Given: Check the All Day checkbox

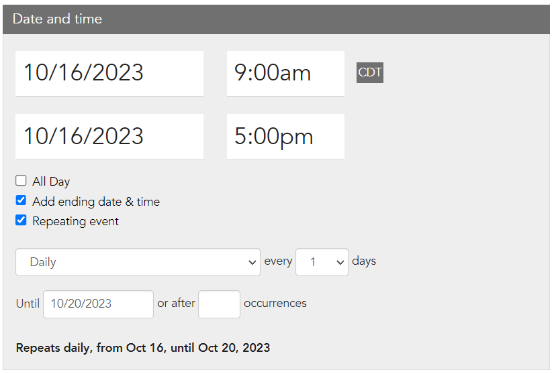Looking at the screenshot, I should click(x=21, y=180).
